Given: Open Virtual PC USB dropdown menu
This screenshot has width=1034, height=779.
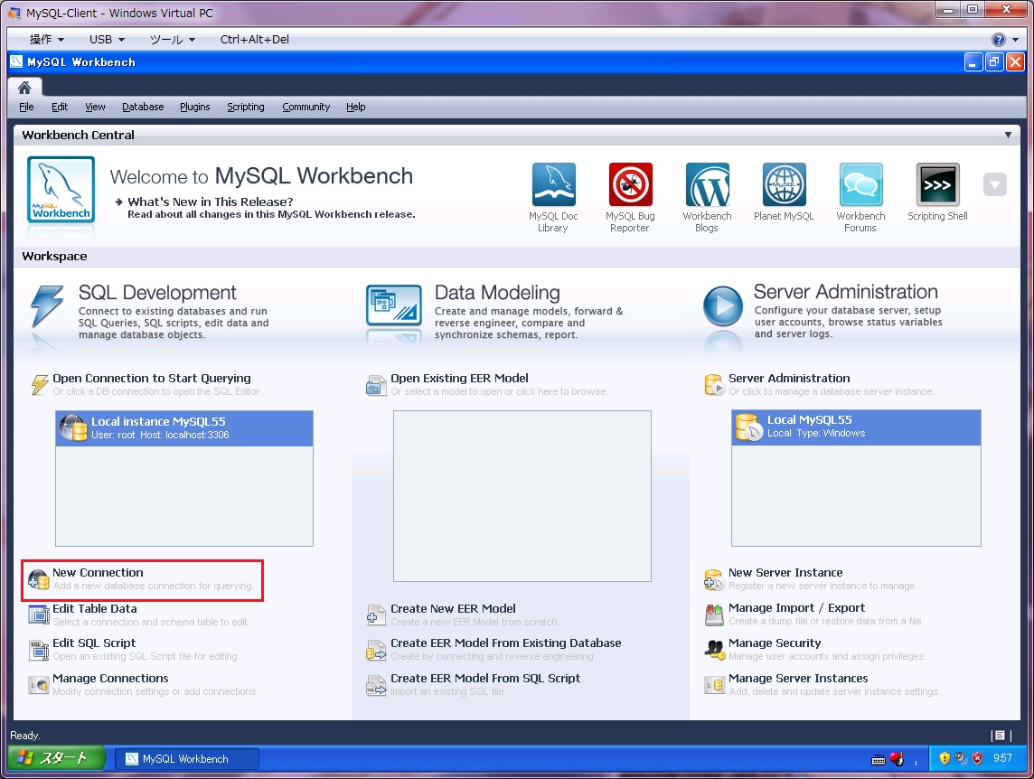Looking at the screenshot, I should tap(107, 40).
